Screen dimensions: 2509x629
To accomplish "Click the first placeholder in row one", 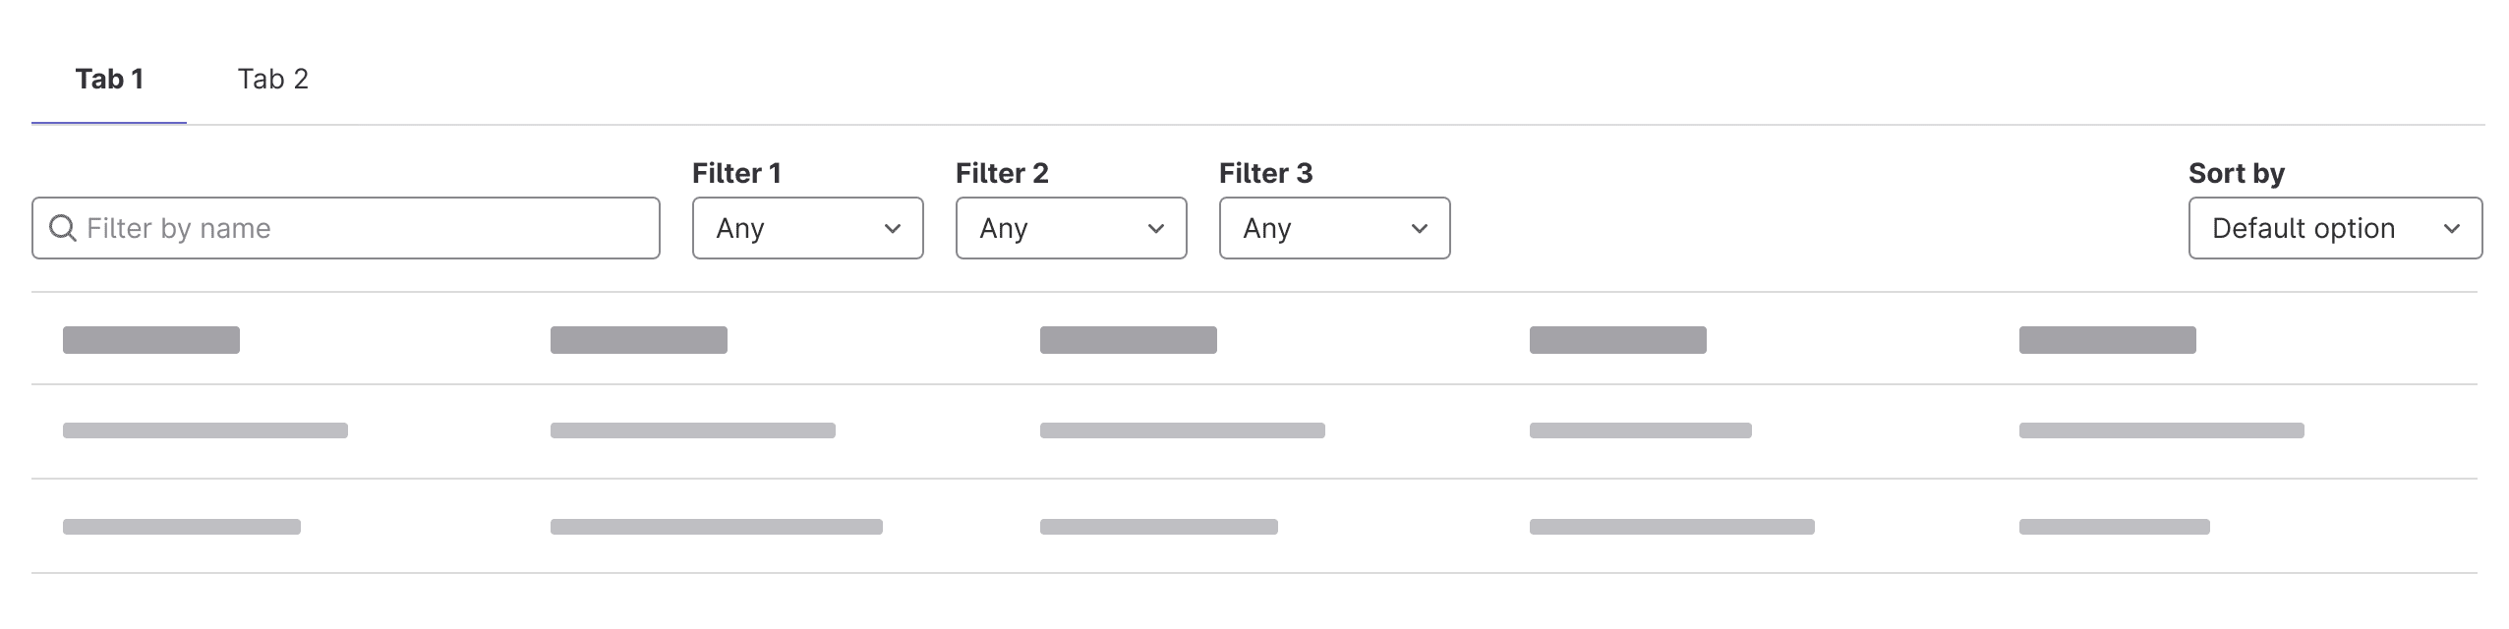I will pos(150,340).
